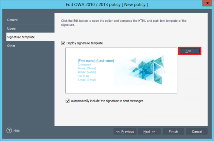Close the Edit OWA policy window
This screenshot has width=214, height=141.
207,3
